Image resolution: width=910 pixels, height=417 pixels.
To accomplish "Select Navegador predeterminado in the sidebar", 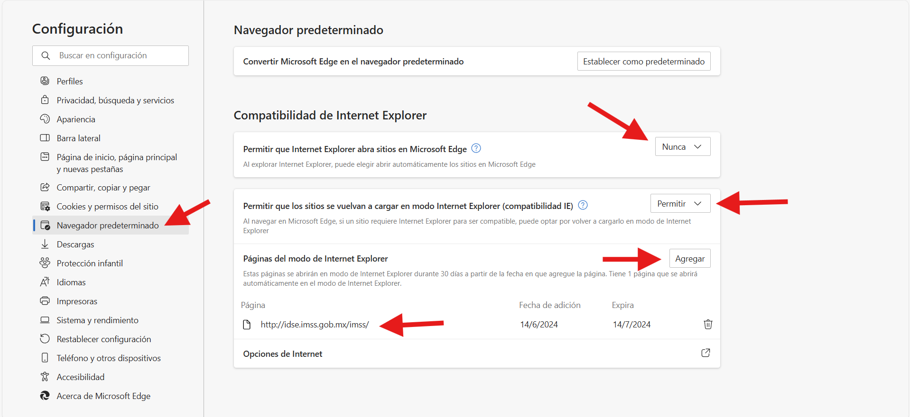I will [111, 225].
